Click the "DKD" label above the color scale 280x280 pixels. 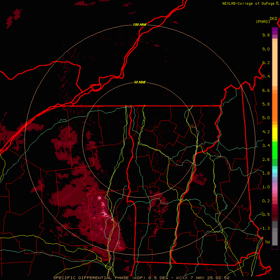[x=273, y=19]
